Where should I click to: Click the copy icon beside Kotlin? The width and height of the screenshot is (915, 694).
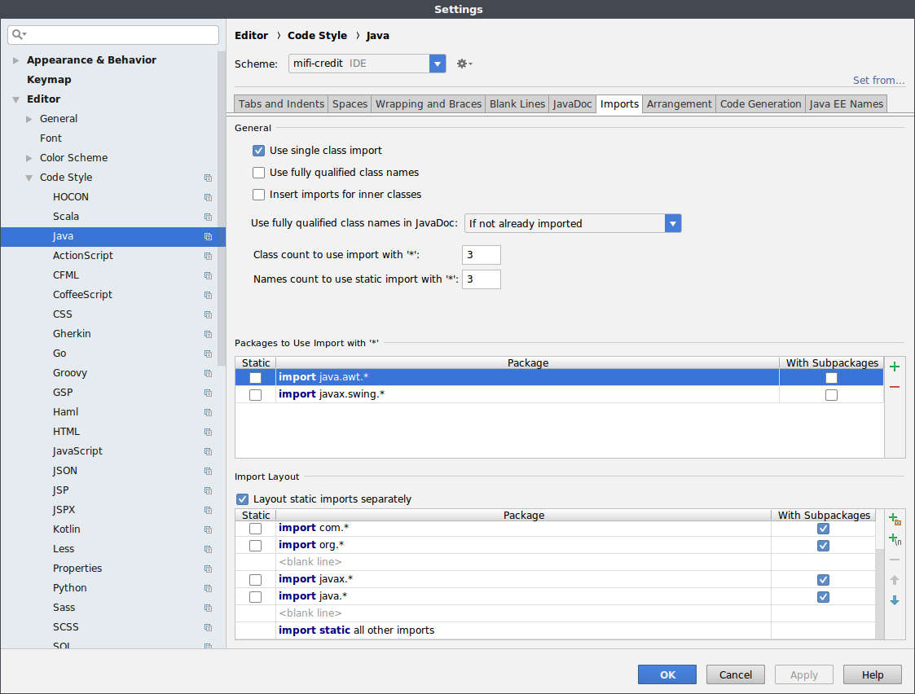(208, 529)
